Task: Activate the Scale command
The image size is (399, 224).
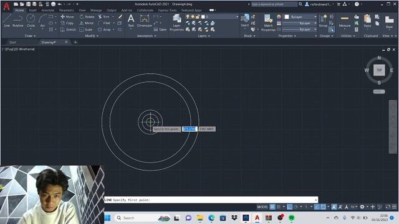Action: pos(86,30)
